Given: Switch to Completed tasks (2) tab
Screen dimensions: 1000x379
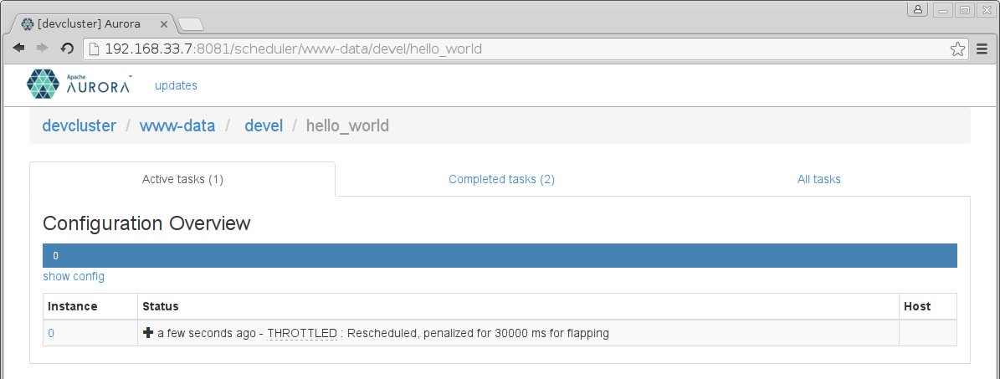Looking at the screenshot, I should coord(501,179).
